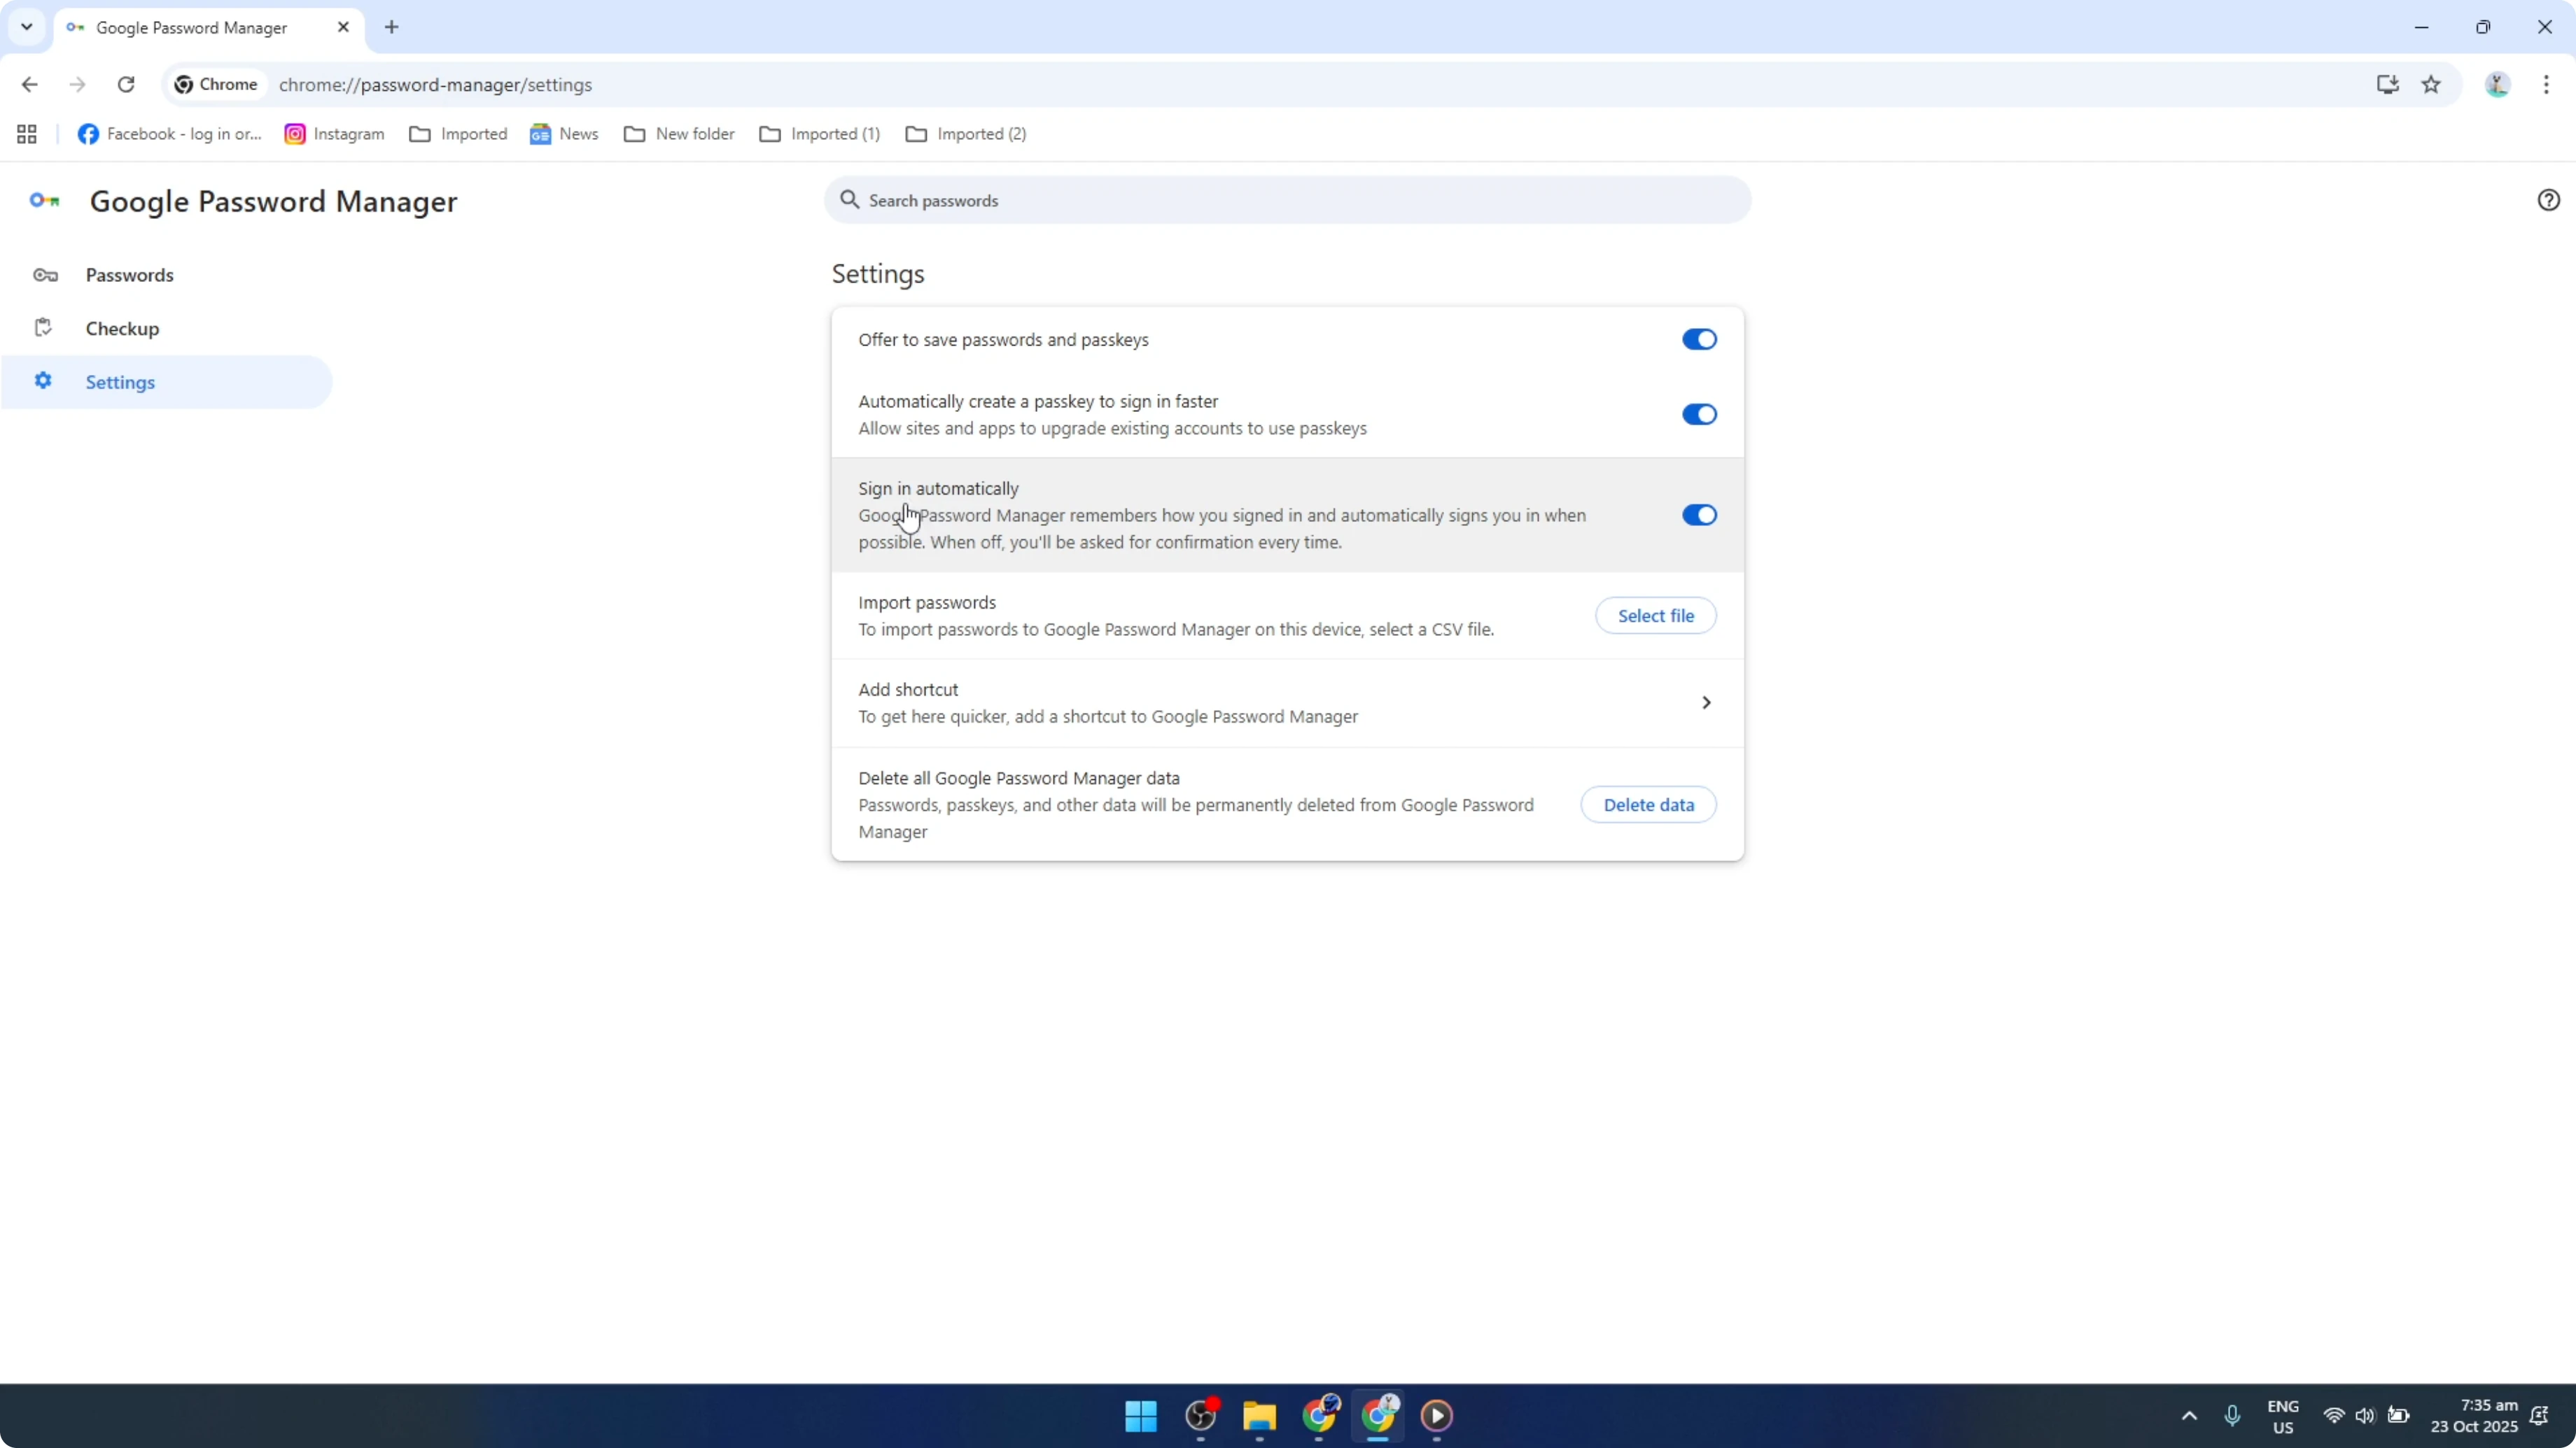
Task: Open the clock and date panel
Action: coord(2474,1416)
